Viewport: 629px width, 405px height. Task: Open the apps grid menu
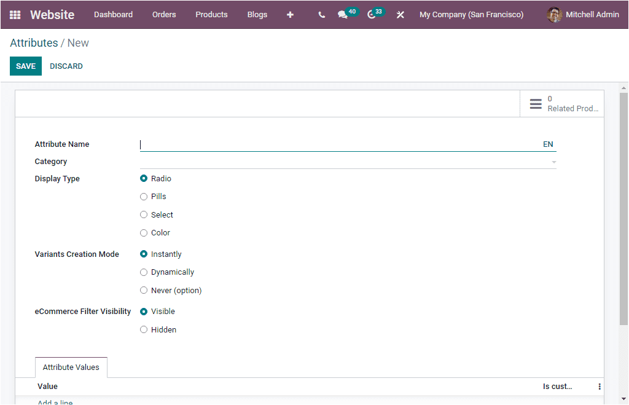(x=15, y=15)
